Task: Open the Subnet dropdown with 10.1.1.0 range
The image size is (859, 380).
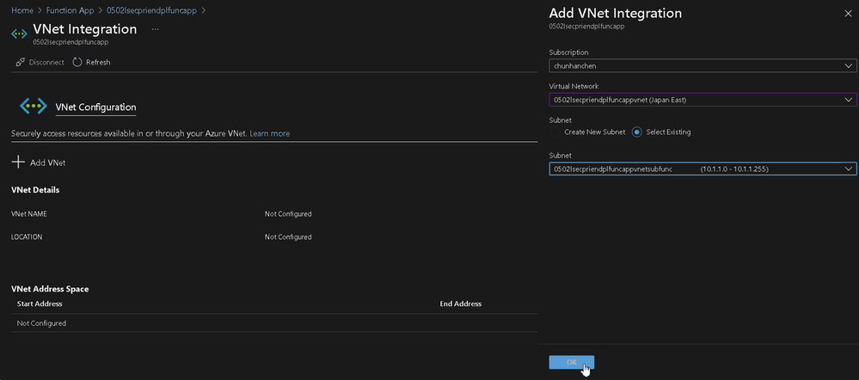Action: click(703, 169)
